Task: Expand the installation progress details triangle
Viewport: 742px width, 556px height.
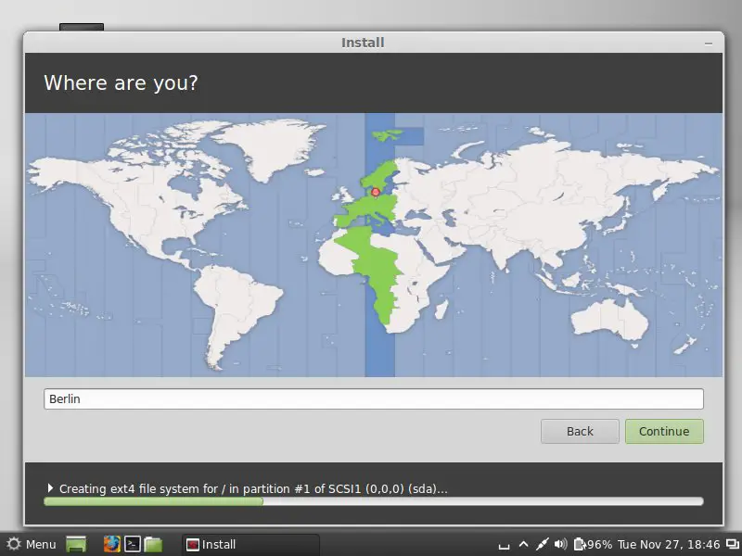Action: [51, 488]
